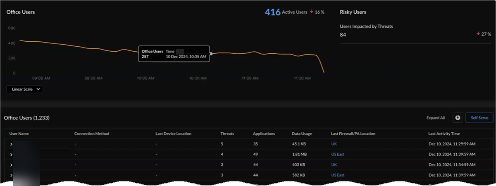The height and width of the screenshot is (186, 496).
Task: Expand the user row with 403 KB data usage
Action: pos(12,165)
